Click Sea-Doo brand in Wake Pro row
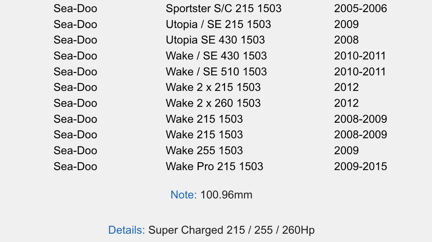Viewport: 432px width, 242px height. point(75,167)
